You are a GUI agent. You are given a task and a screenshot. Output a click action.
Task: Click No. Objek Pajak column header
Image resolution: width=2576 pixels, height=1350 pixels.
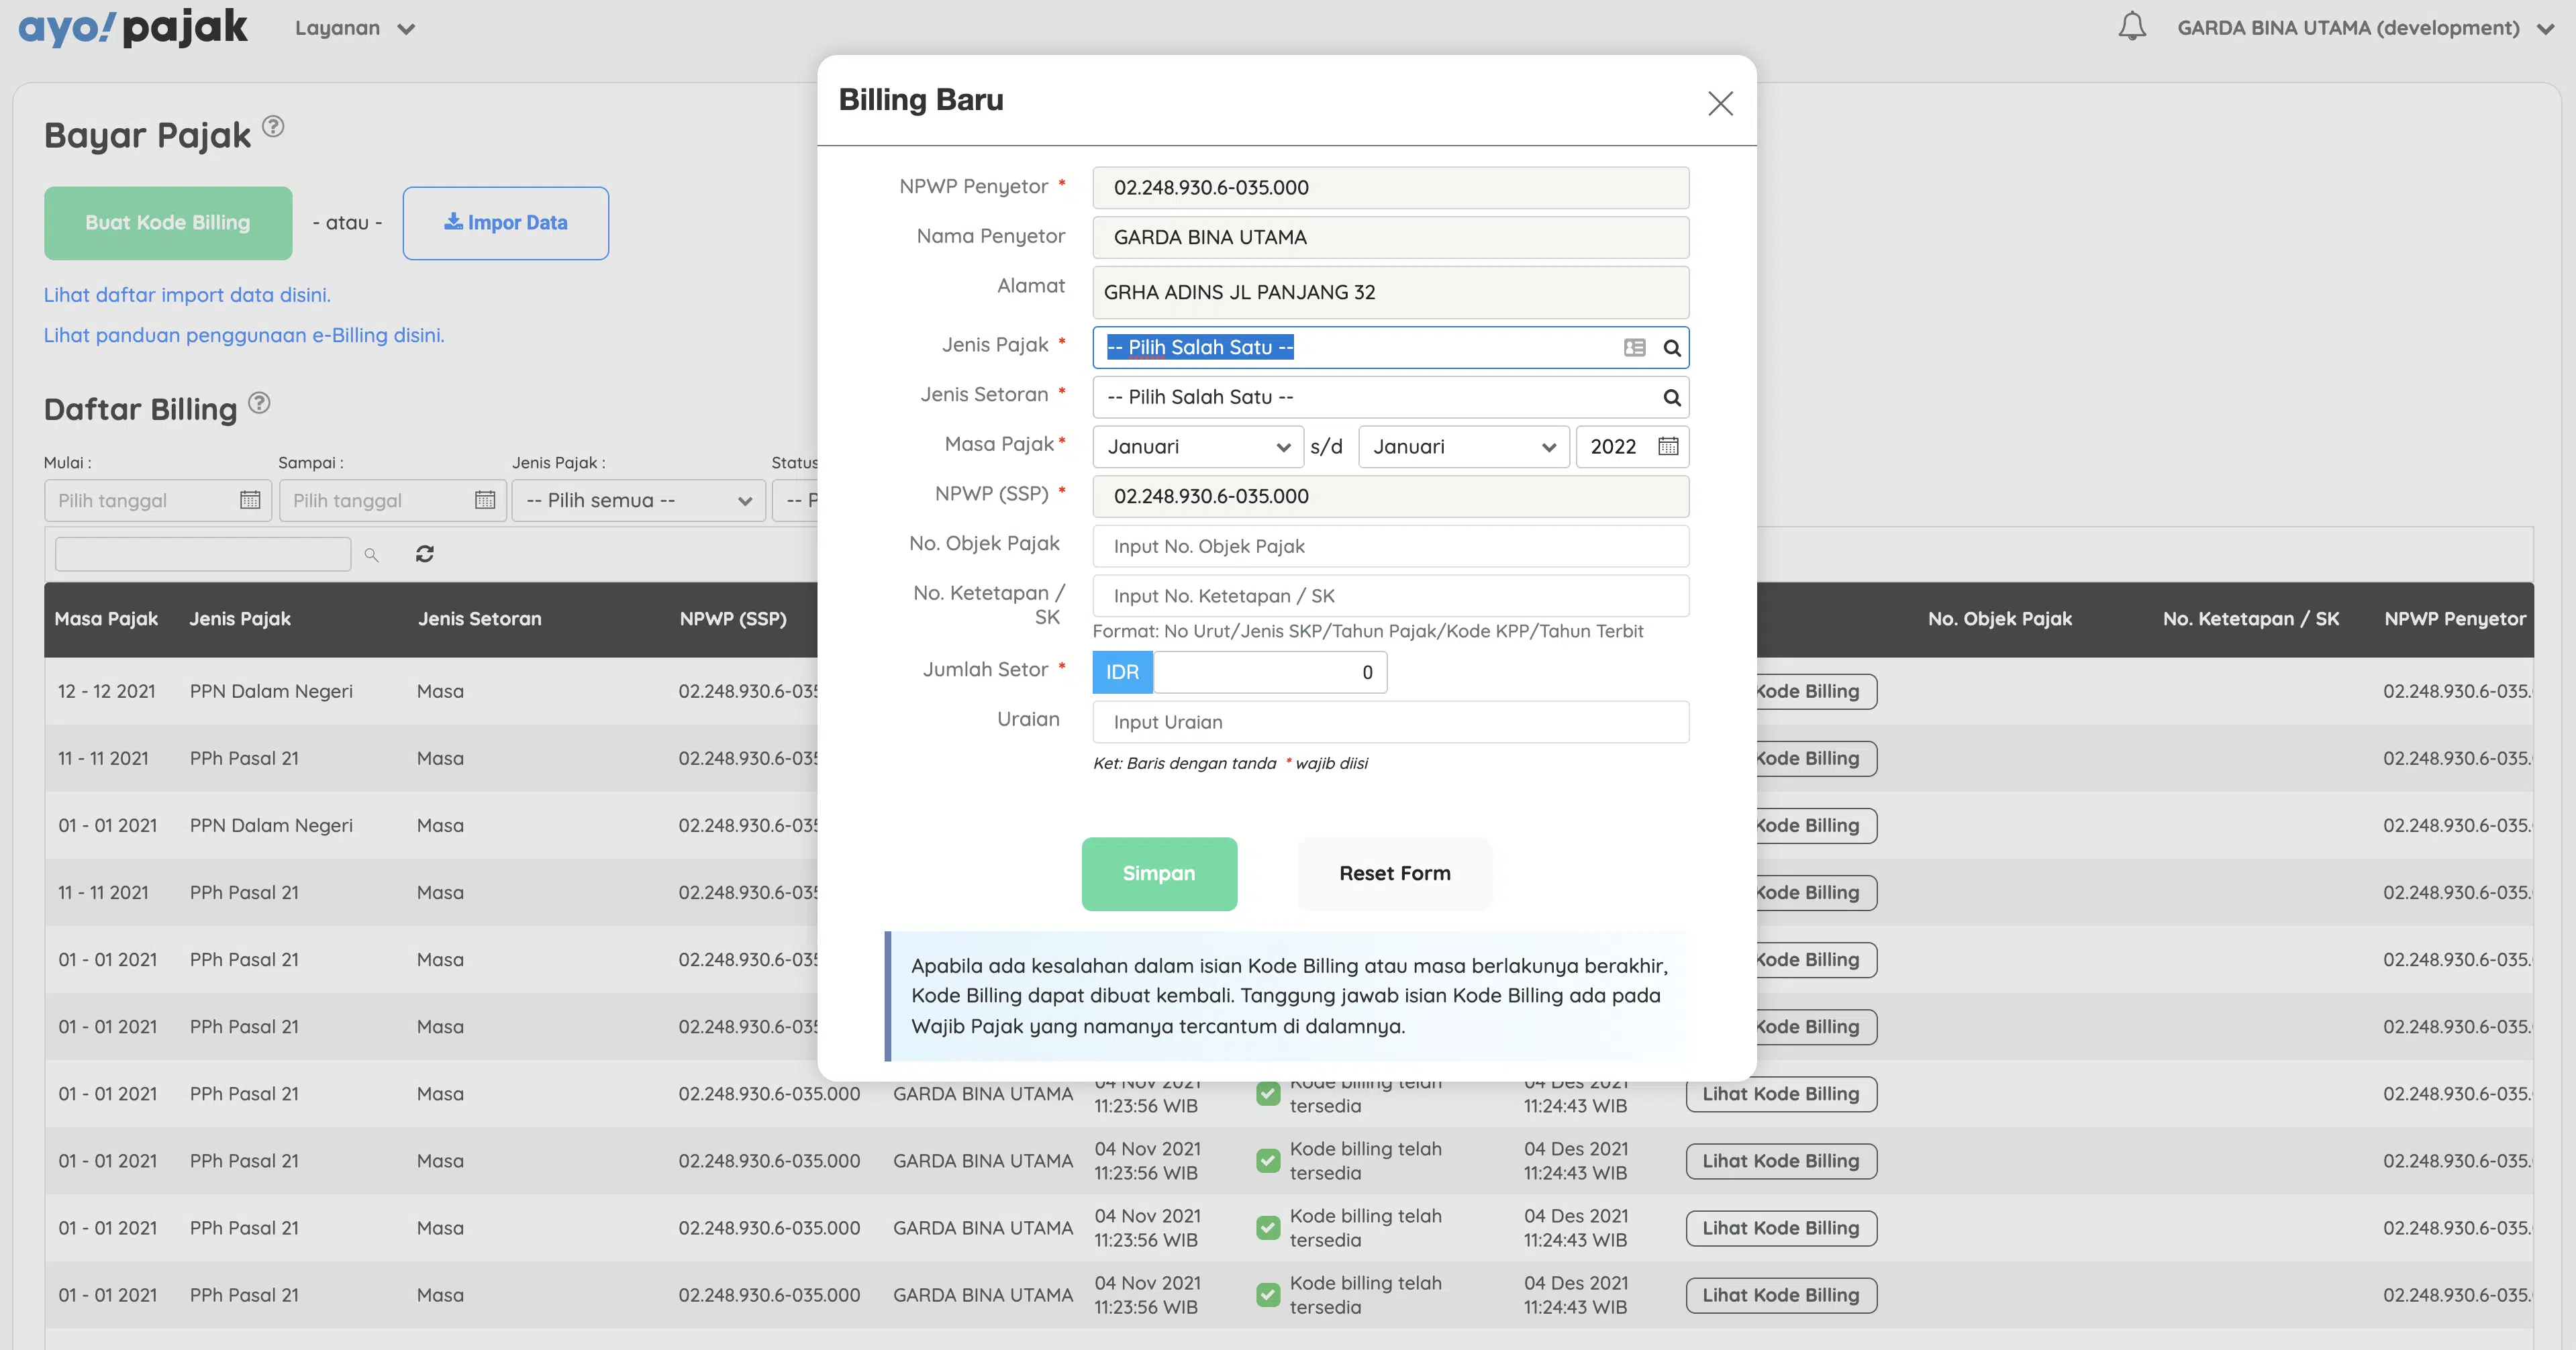coord(2000,619)
